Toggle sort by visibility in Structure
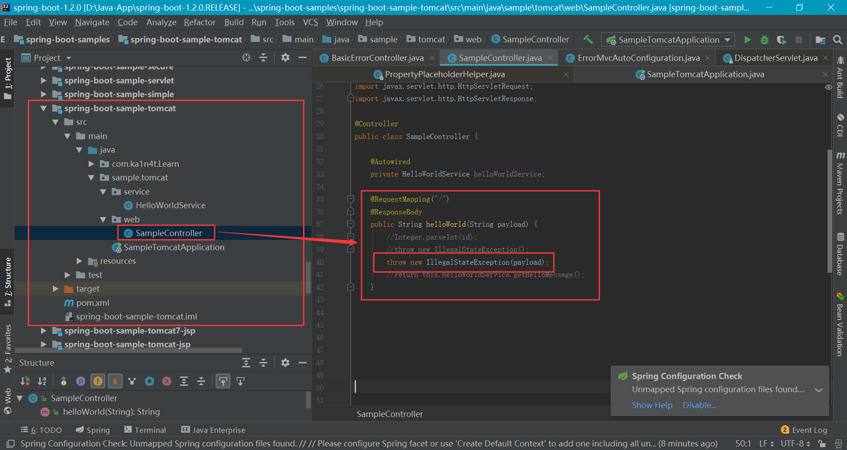The image size is (847, 450). pos(25,381)
